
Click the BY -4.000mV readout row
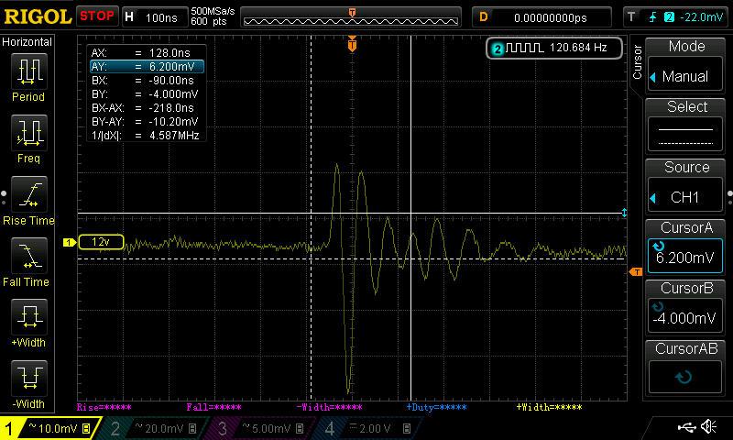click(x=146, y=94)
